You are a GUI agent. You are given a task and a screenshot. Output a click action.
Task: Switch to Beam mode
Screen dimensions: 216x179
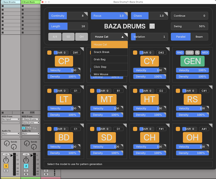click(x=199, y=37)
